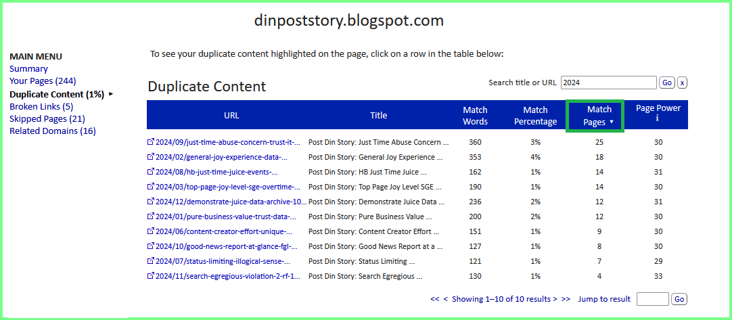
Task: Open external link icon for top-page-joy-level row
Action: click(x=150, y=187)
